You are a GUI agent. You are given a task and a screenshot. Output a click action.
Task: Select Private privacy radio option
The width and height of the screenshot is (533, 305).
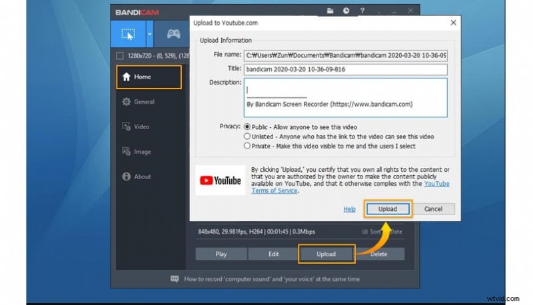click(247, 146)
